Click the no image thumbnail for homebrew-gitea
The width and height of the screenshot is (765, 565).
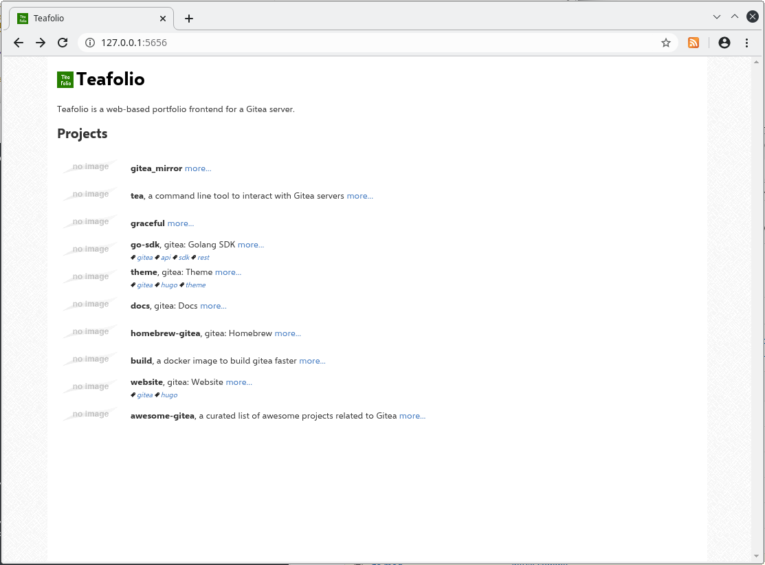tap(91, 332)
